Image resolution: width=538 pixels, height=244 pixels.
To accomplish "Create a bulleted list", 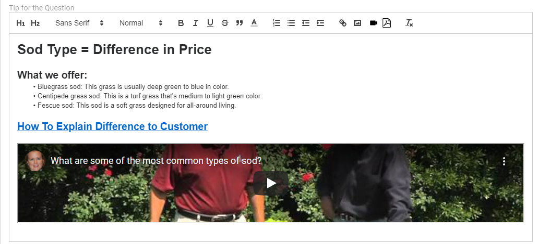I will [x=291, y=23].
